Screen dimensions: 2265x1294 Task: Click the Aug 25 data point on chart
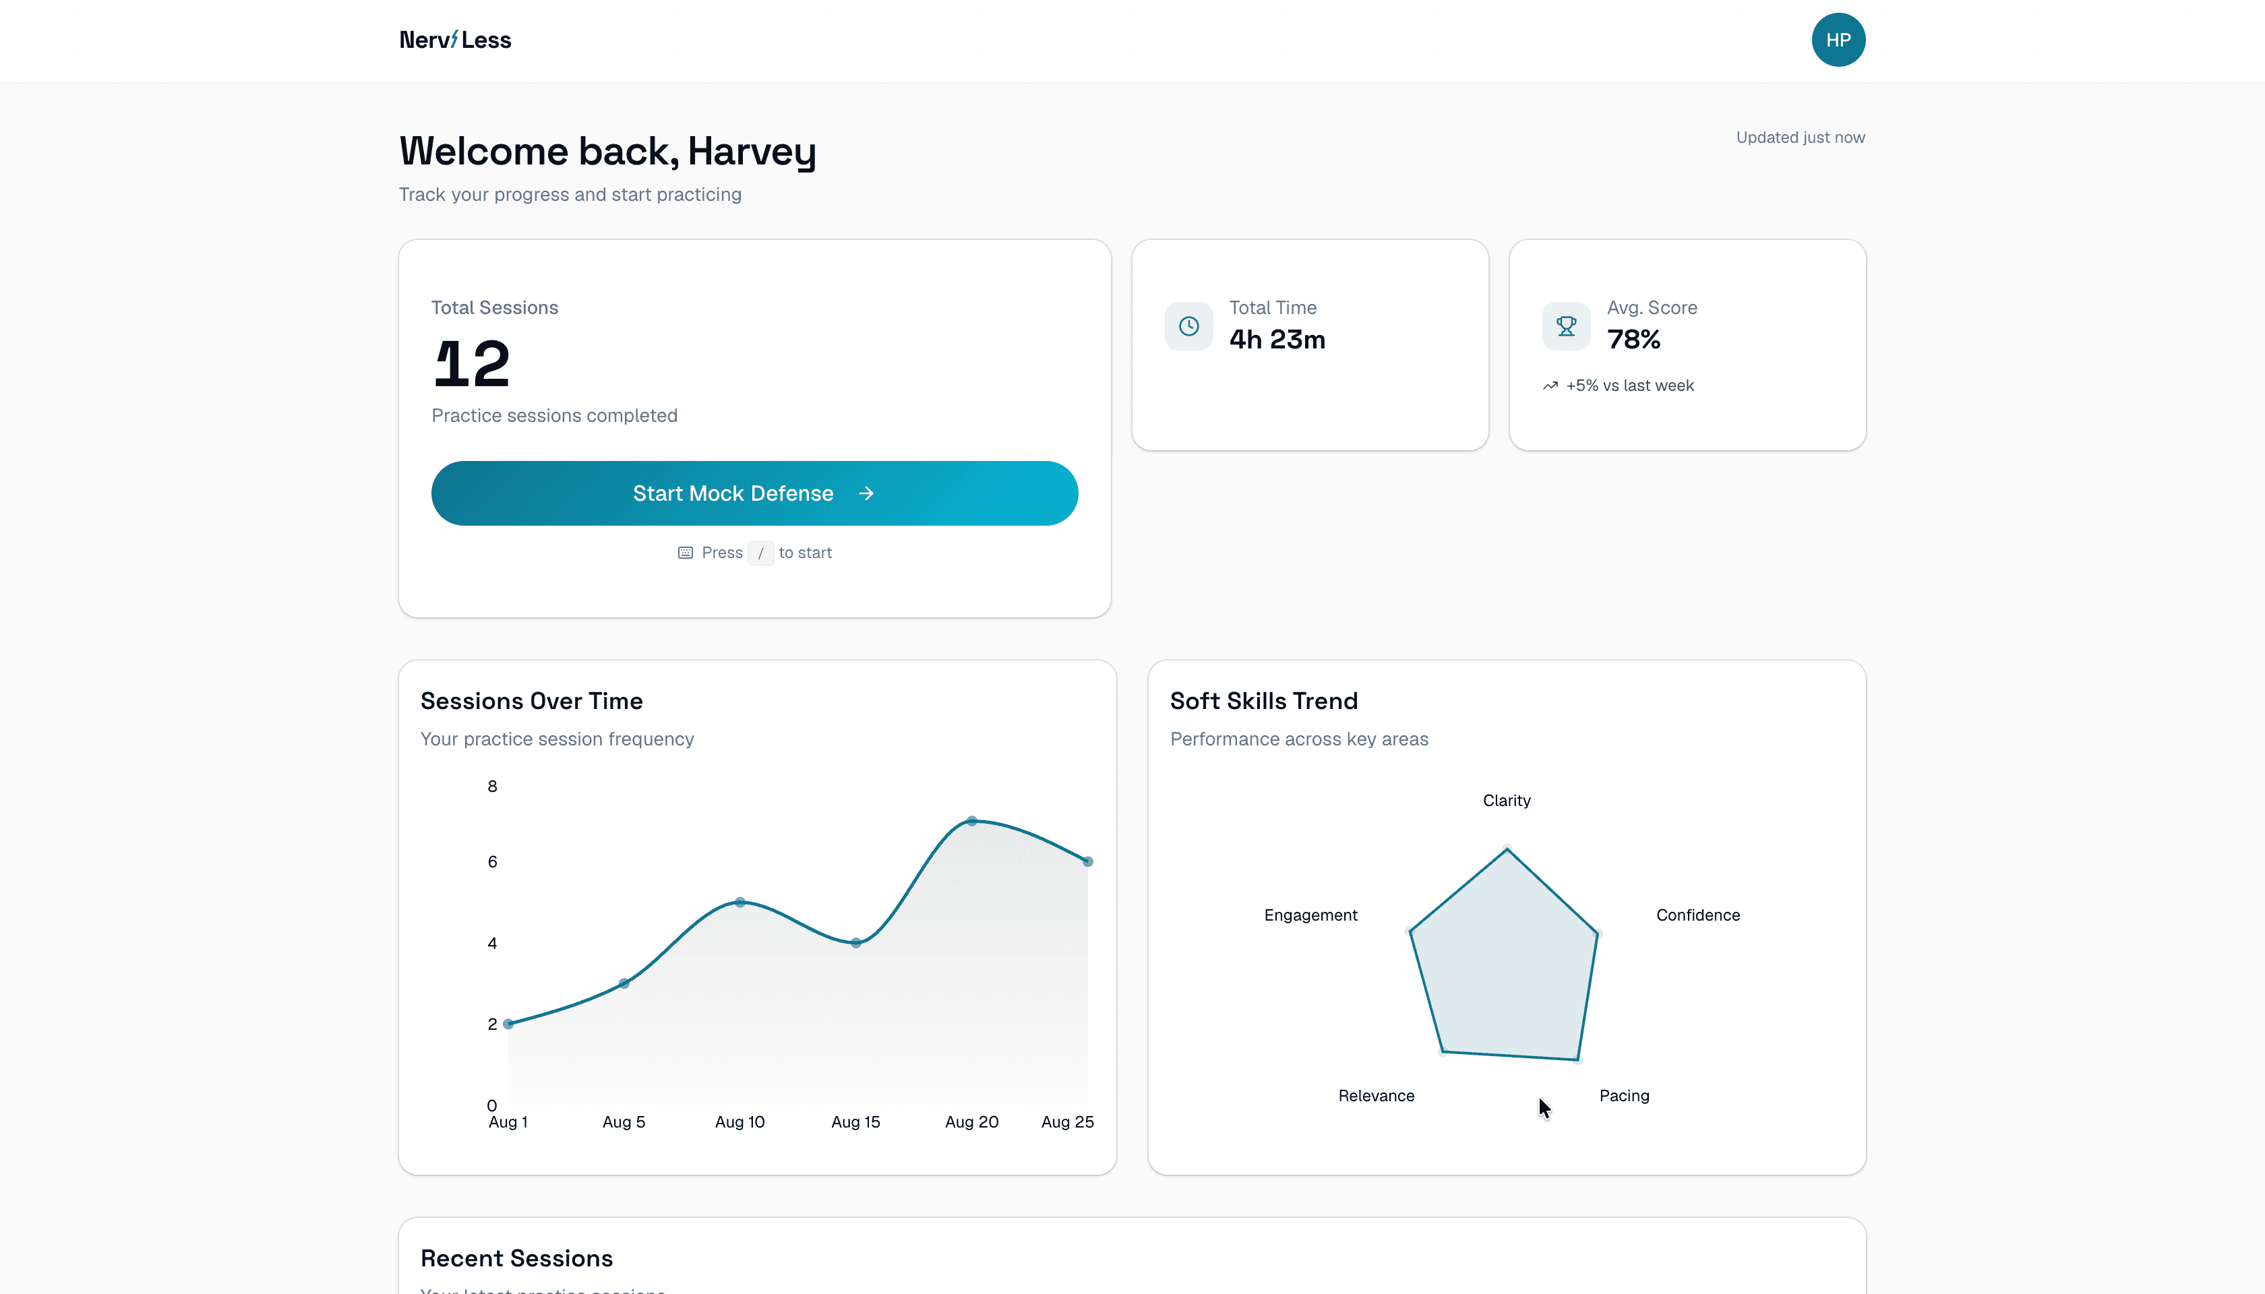(1087, 861)
